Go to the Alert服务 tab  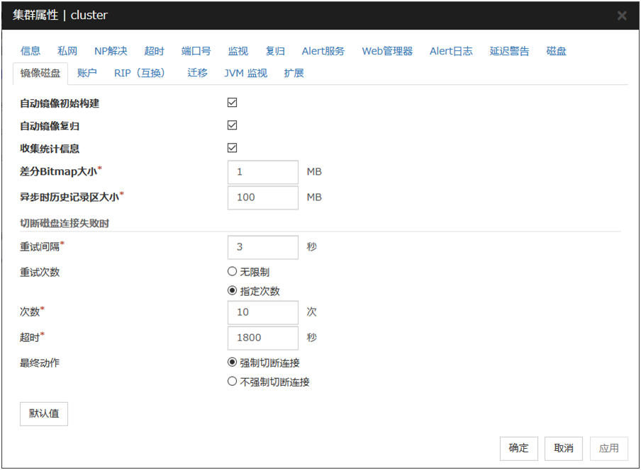tap(323, 51)
